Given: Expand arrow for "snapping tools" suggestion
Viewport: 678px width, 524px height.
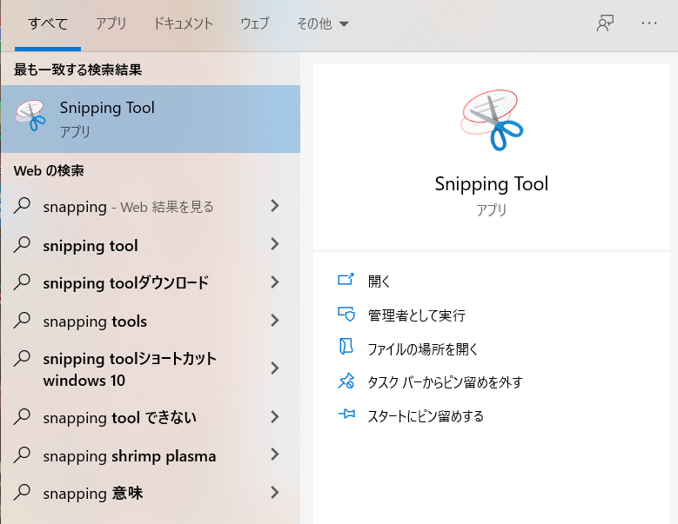Looking at the screenshot, I should [x=275, y=320].
